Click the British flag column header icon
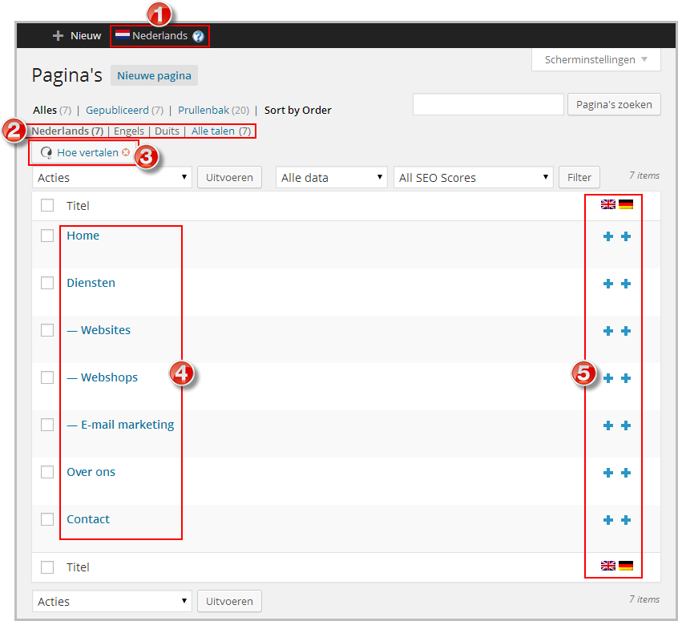Viewport: 678px width, 621px height. point(608,205)
